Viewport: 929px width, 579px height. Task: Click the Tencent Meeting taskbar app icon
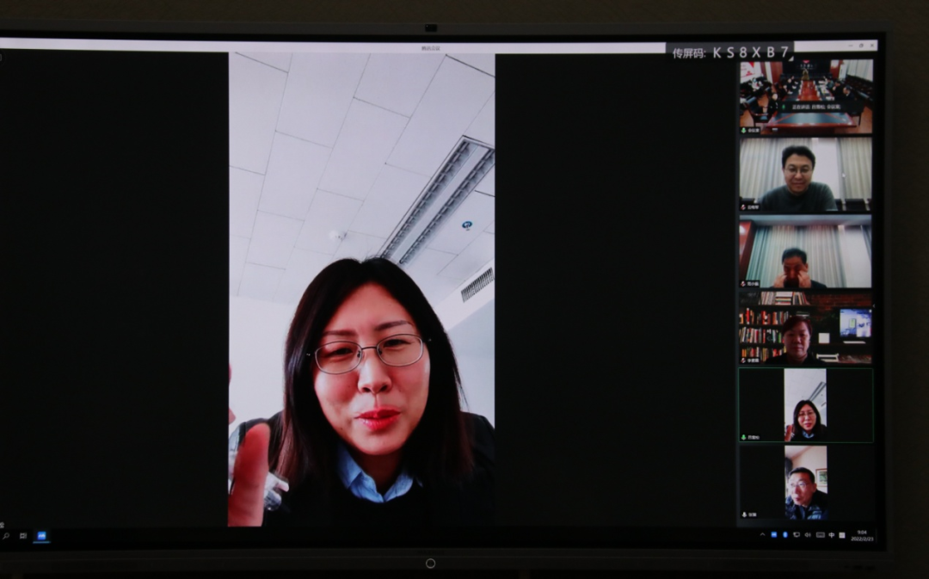click(x=40, y=536)
